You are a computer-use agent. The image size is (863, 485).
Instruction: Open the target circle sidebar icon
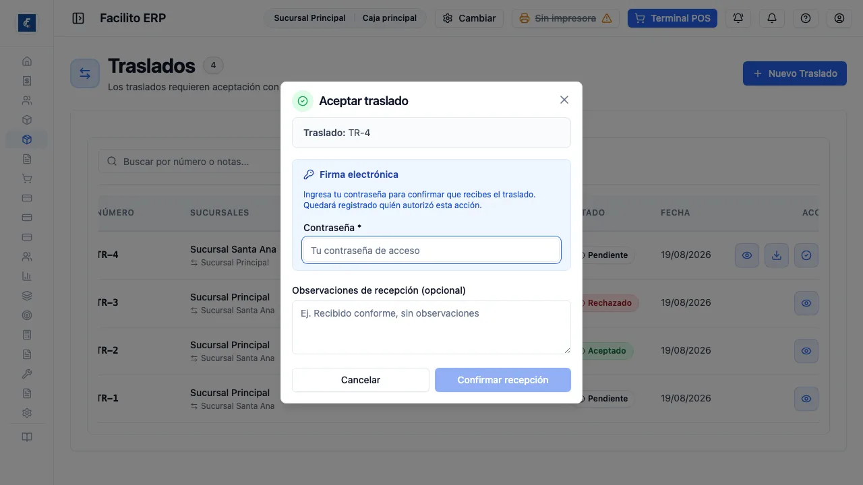coord(27,315)
